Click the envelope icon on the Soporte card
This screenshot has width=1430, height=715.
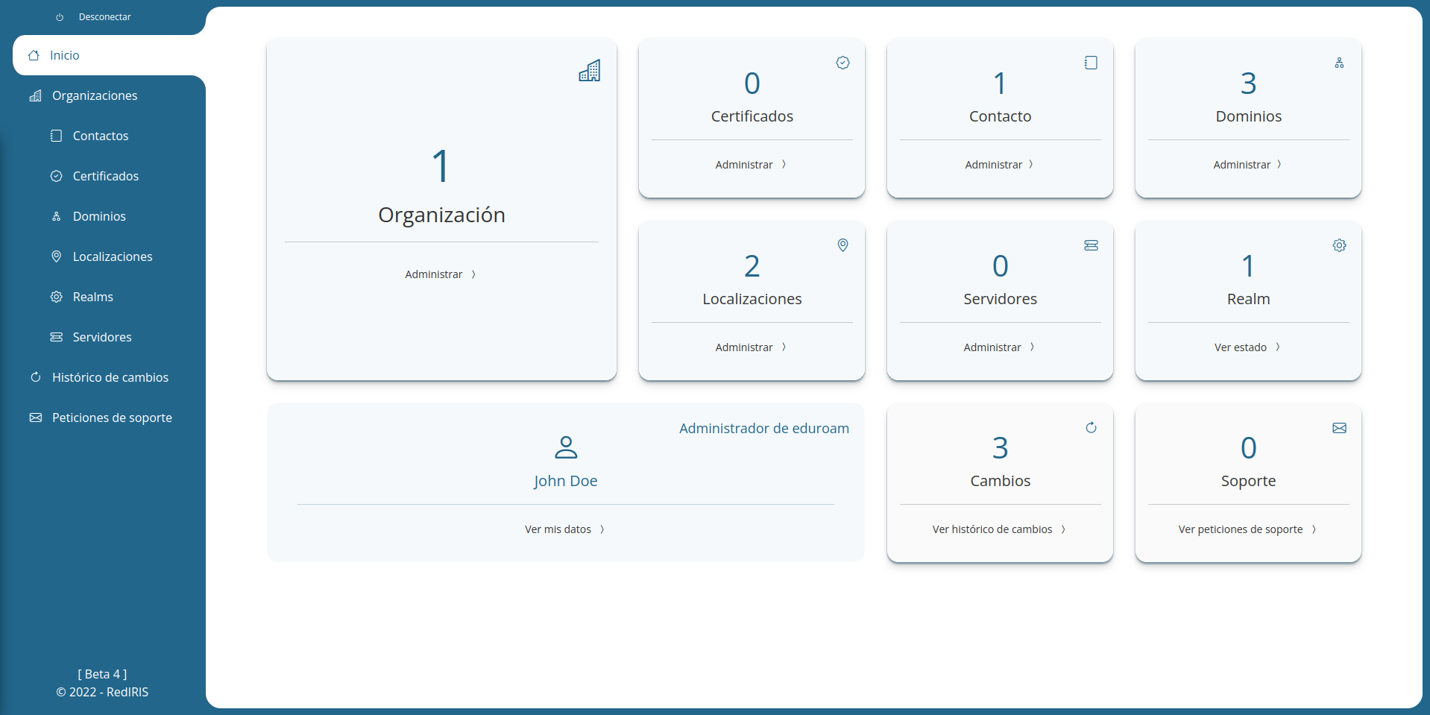pos(1339,428)
